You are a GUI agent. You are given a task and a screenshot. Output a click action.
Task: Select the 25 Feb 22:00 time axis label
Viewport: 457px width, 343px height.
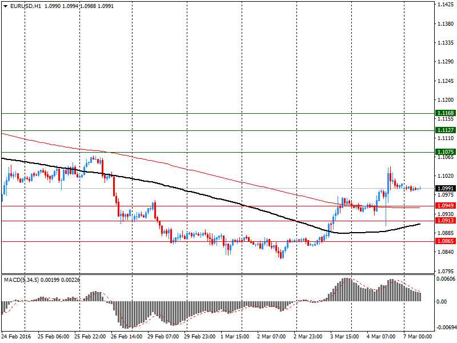pyautogui.click(x=90, y=337)
